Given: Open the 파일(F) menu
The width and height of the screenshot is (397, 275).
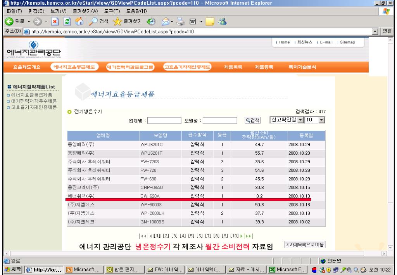Looking at the screenshot, I should coord(14,11).
